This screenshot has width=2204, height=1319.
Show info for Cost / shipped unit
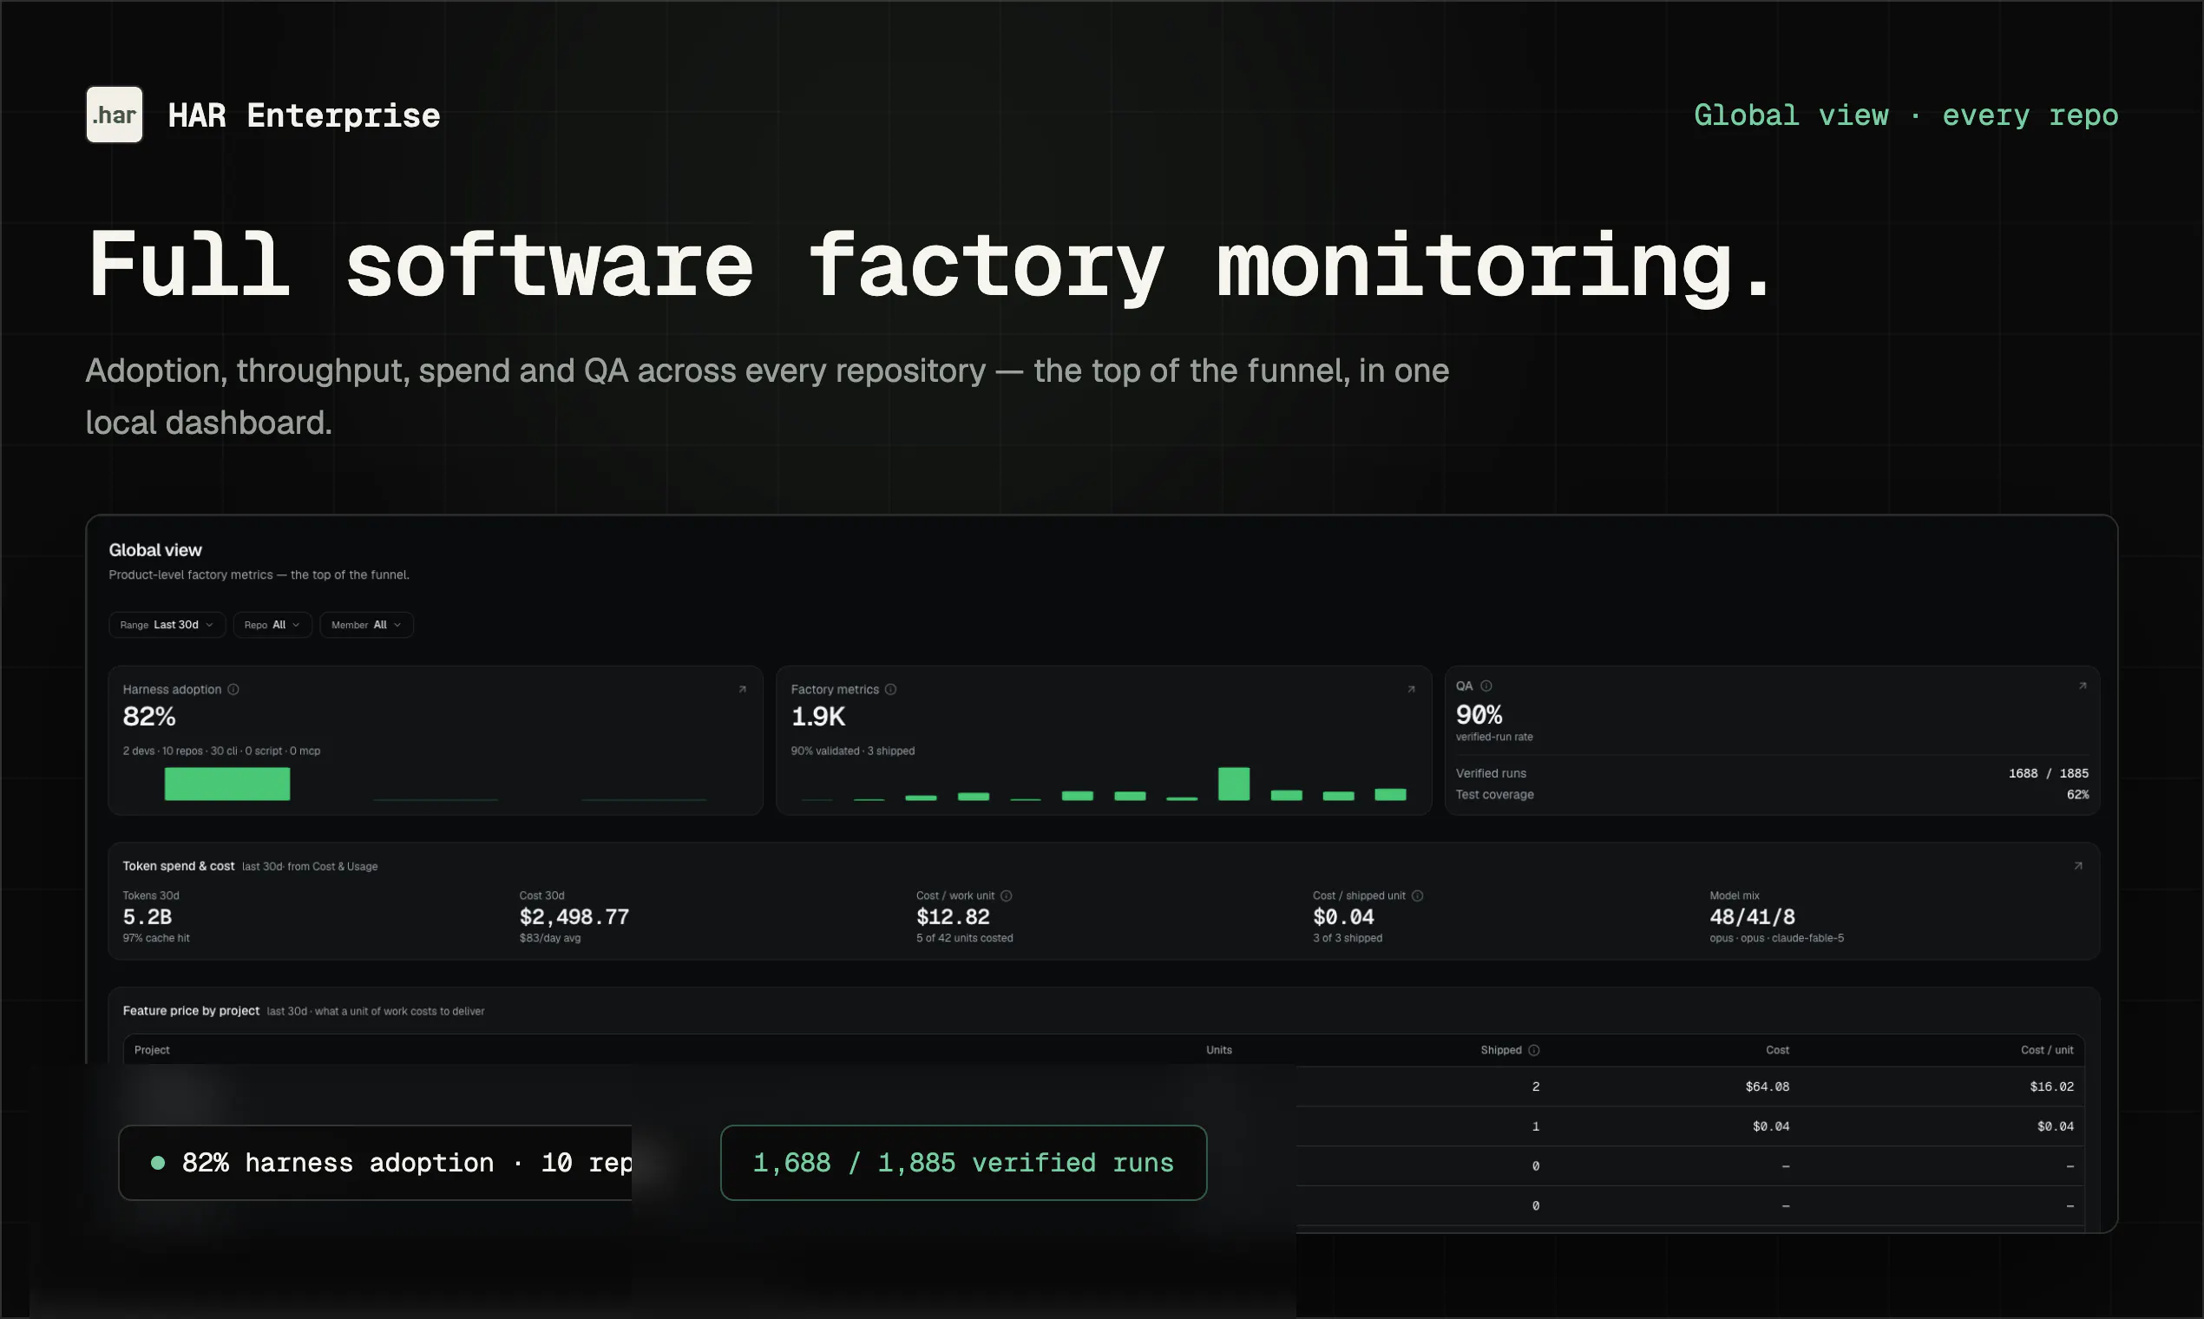(1418, 896)
